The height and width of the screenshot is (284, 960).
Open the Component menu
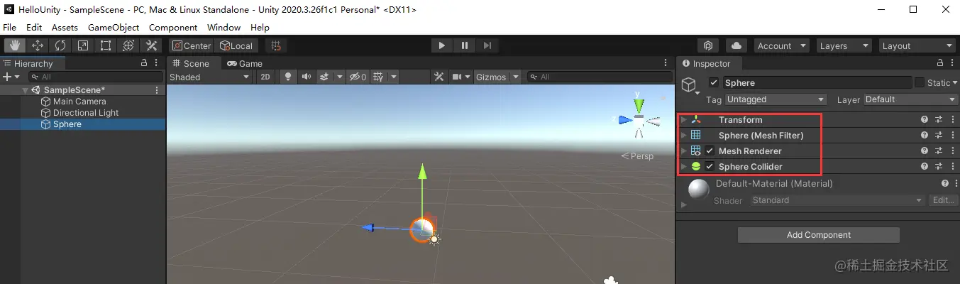[x=173, y=27]
